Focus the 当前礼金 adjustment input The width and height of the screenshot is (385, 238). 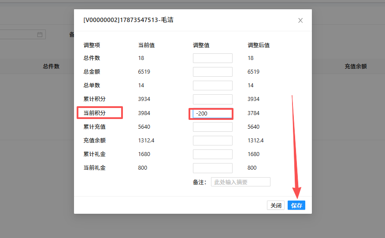tap(213, 168)
